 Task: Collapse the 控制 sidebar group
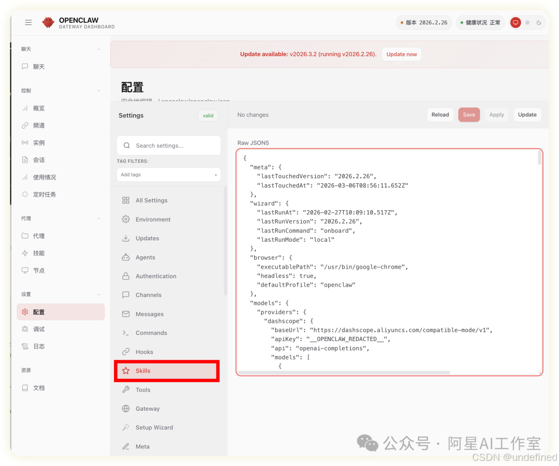click(99, 91)
